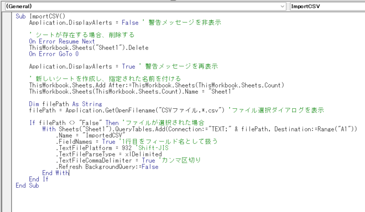Image resolution: width=365 pixels, height=212 pixels.
Task: Click the '.TextFileCommaDelimiter = True' line
Action: [x=128, y=160]
